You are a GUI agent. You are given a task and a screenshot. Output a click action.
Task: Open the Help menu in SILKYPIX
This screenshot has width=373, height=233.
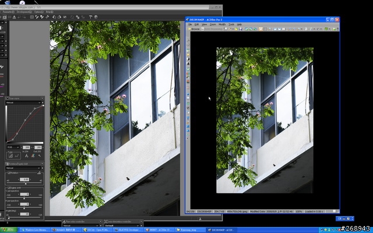[x=50, y=12]
